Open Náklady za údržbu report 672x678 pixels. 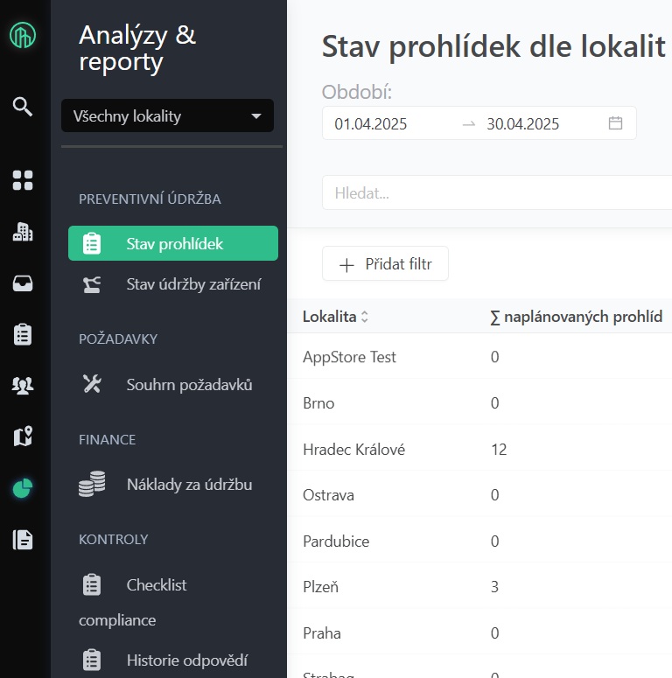coord(189,484)
